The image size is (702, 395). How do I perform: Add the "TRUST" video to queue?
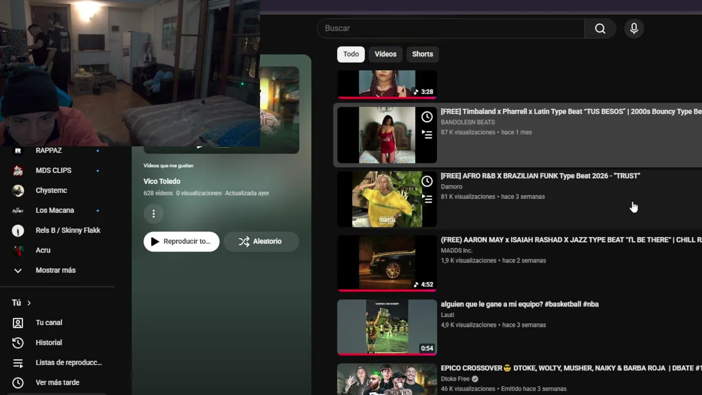pyautogui.click(x=427, y=199)
